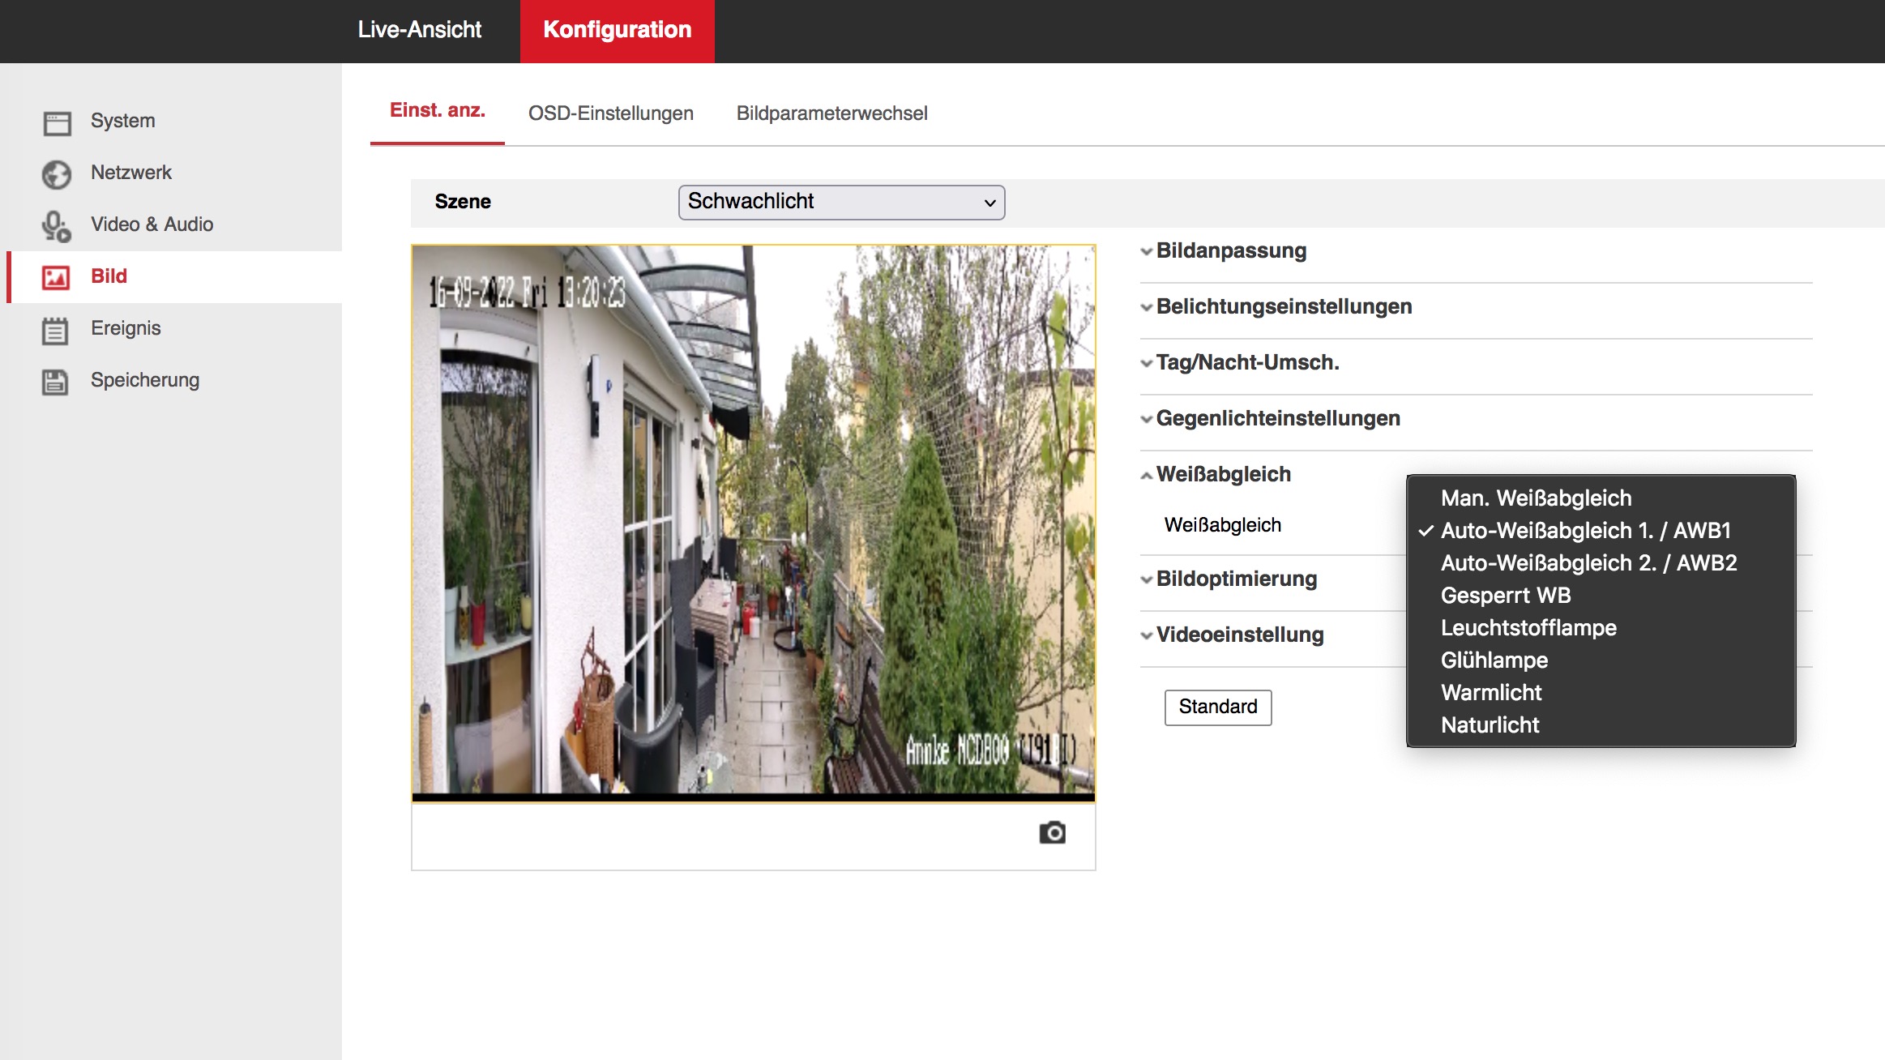
Task: Collapse the Weißabgleich section
Action: pyautogui.click(x=1223, y=474)
